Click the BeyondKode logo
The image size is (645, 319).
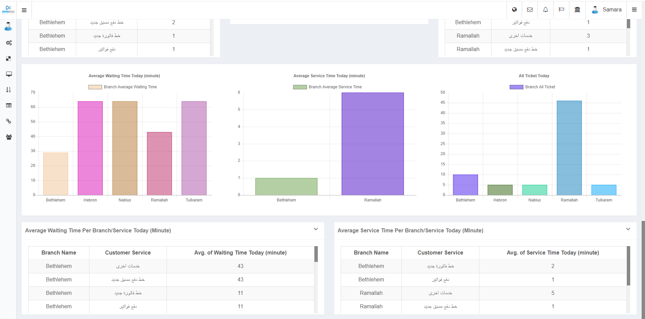coord(8,9)
